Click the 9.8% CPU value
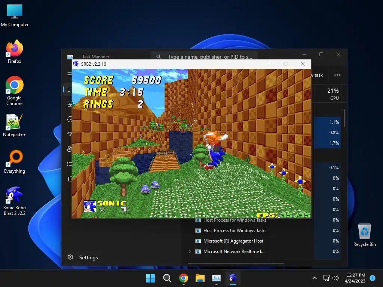 [x=334, y=133]
